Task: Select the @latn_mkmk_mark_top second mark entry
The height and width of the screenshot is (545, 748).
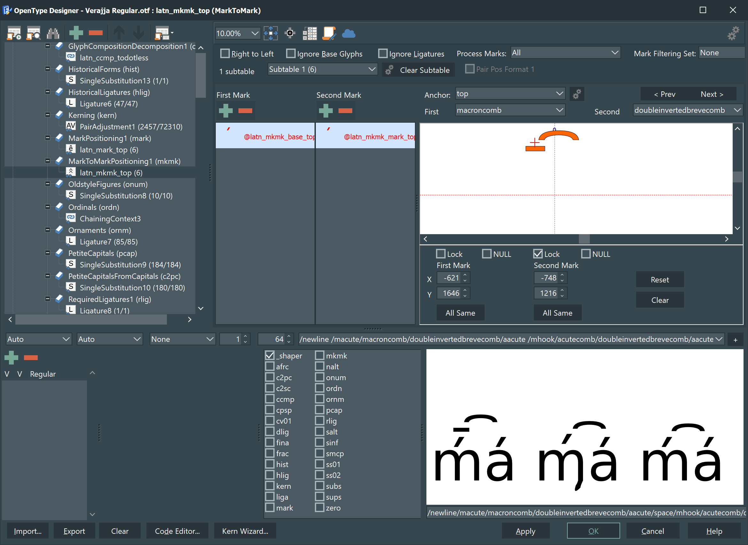Action: (365, 135)
